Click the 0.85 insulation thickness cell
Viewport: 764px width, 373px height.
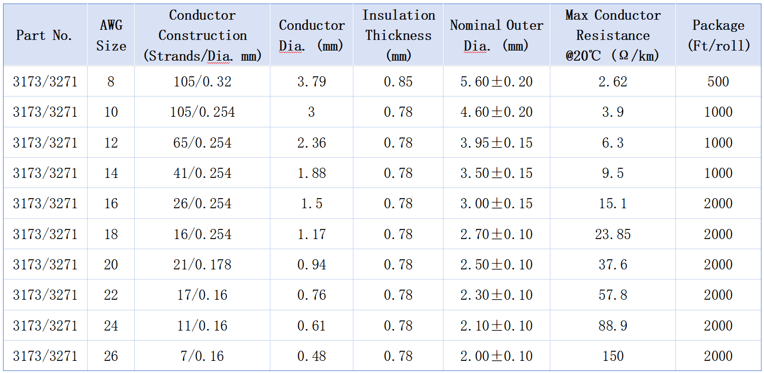pyautogui.click(x=398, y=81)
